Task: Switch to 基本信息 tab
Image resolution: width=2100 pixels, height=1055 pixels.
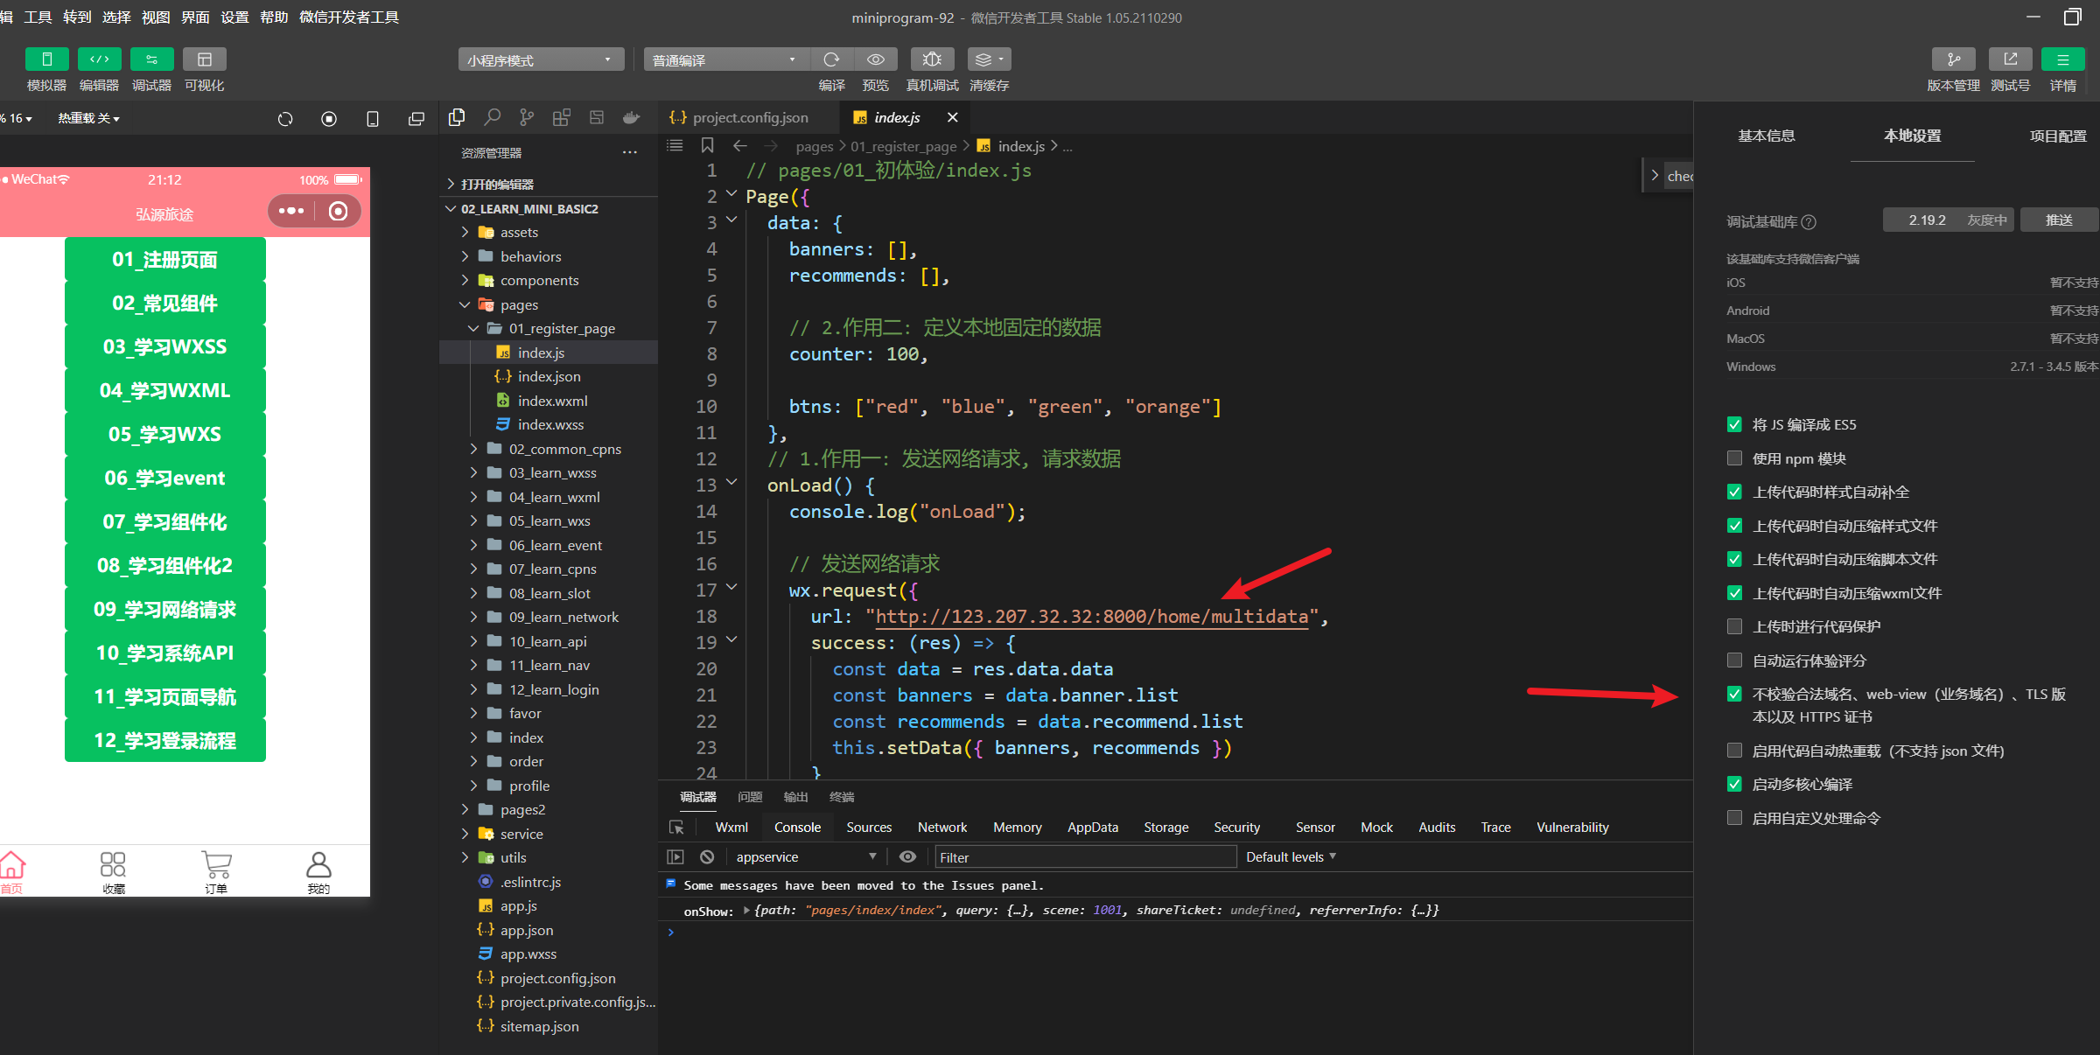Action: pos(1766,136)
